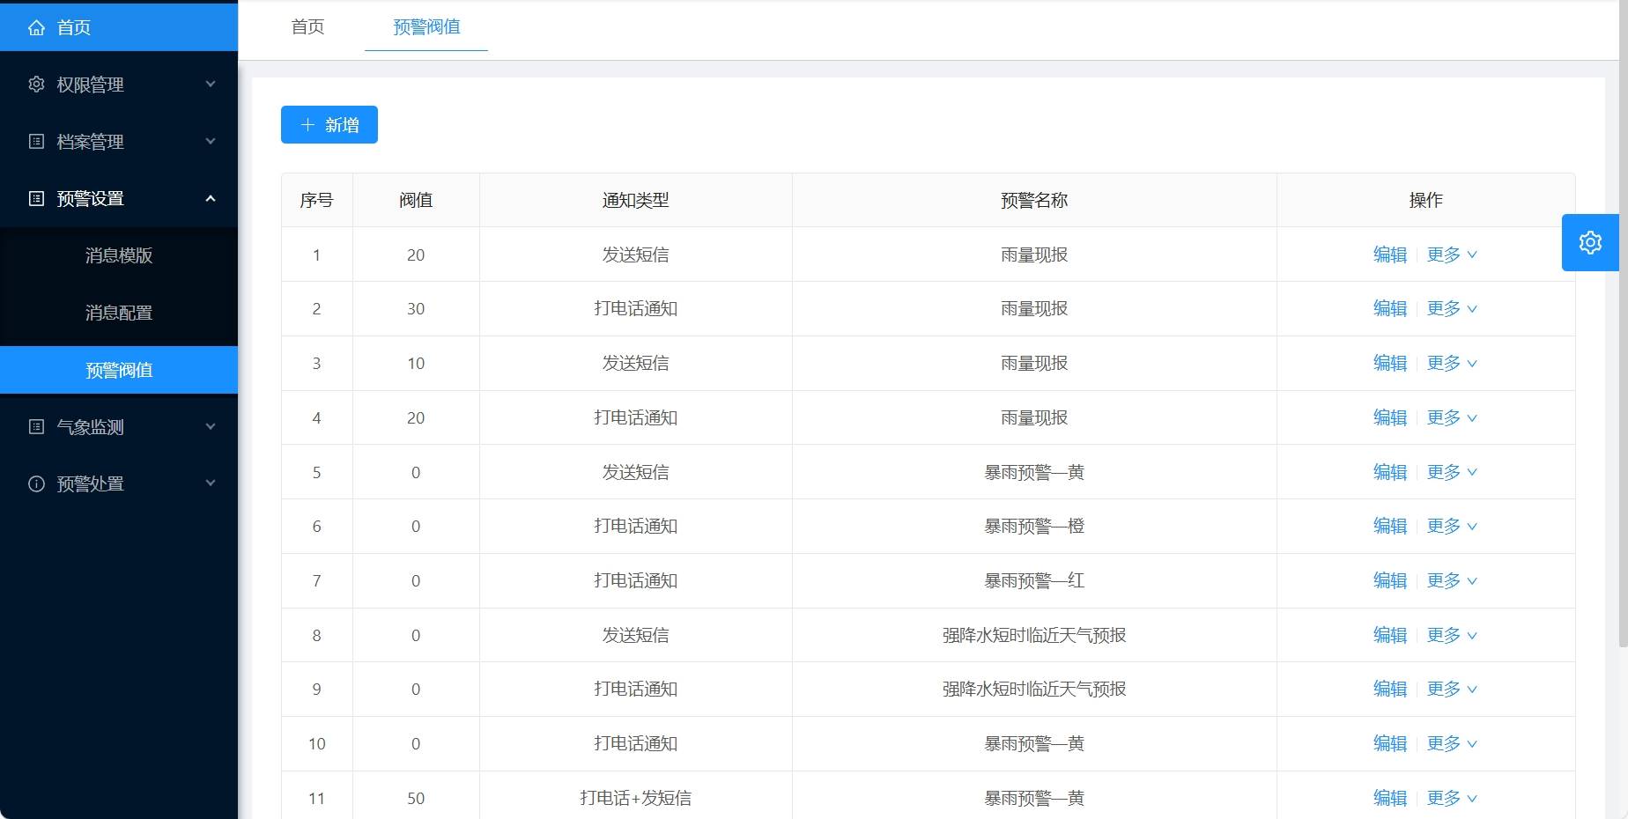Image resolution: width=1628 pixels, height=819 pixels.
Task: Expand the 气象监测 menu chevron
Action: (x=211, y=427)
